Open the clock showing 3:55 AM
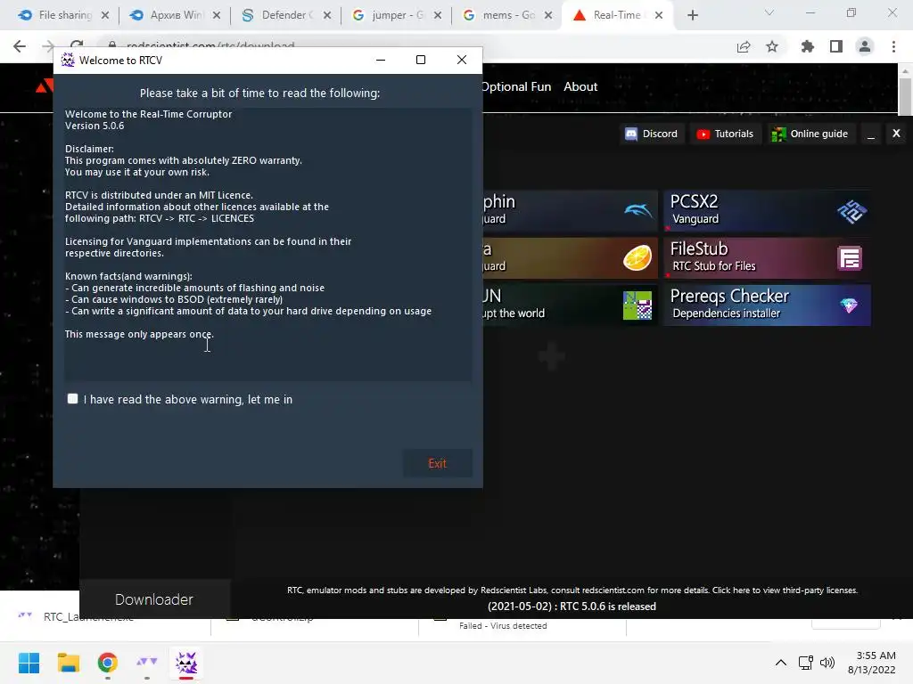 (872, 663)
